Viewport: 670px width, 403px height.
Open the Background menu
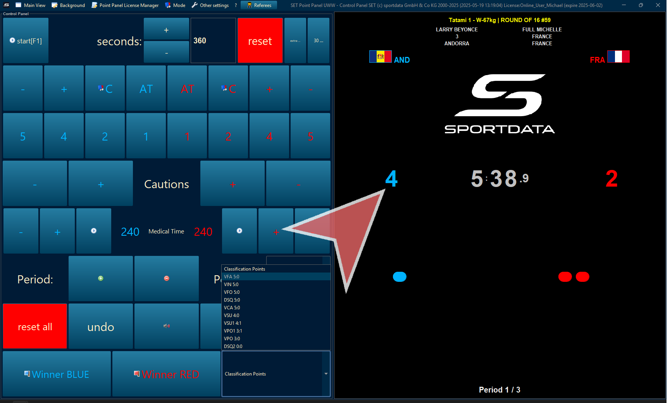[x=68, y=5]
